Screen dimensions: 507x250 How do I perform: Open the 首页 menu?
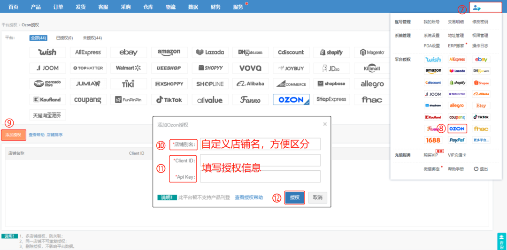point(13,7)
